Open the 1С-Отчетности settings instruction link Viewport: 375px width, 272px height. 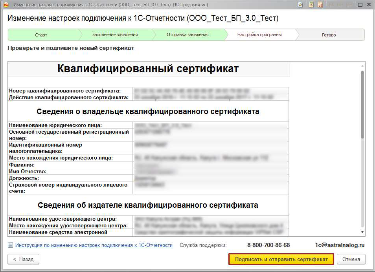click(94, 245)
